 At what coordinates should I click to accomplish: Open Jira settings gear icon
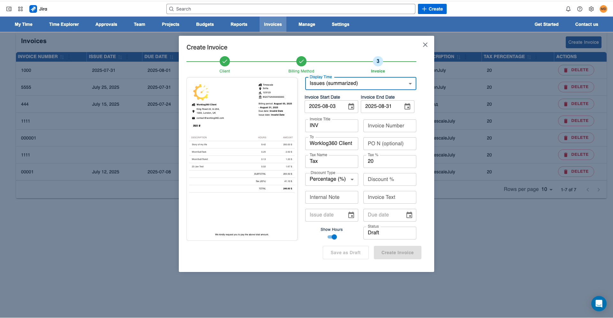pos(591,9)
